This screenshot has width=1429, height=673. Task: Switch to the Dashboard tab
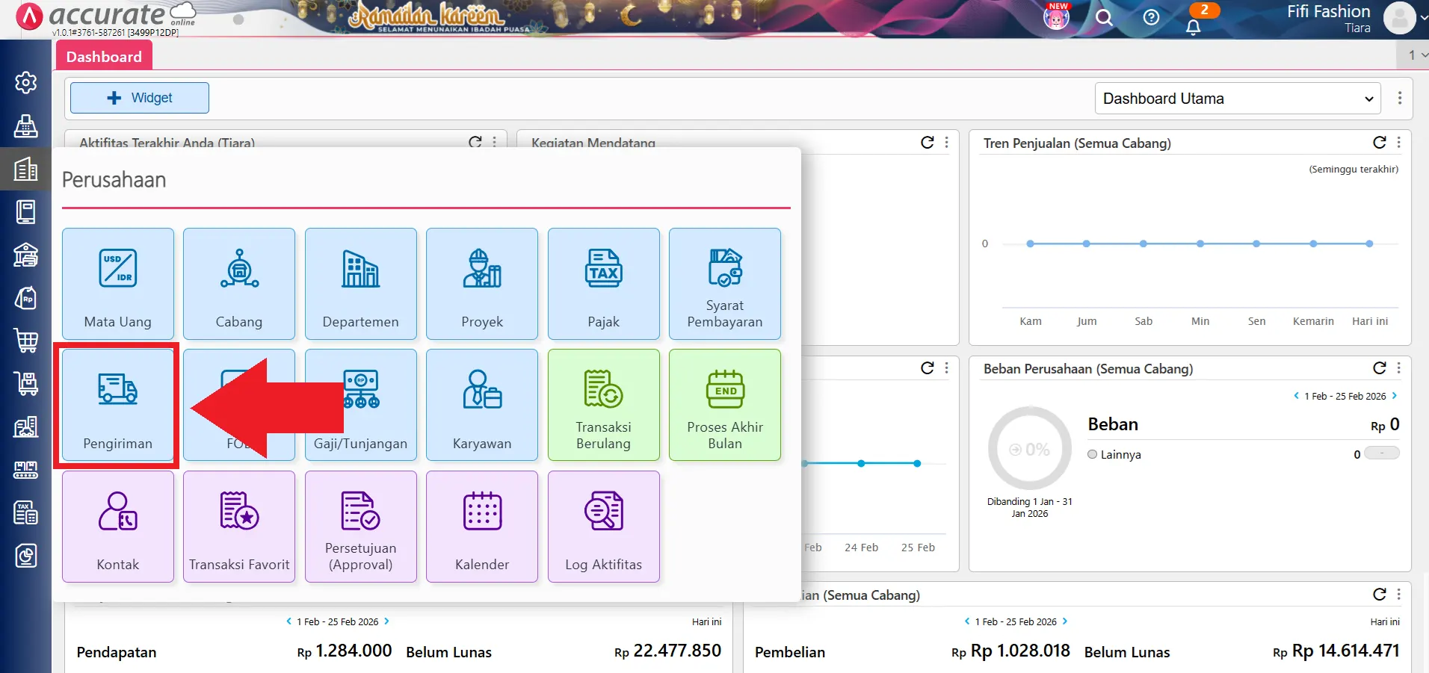tap(103, 56)
